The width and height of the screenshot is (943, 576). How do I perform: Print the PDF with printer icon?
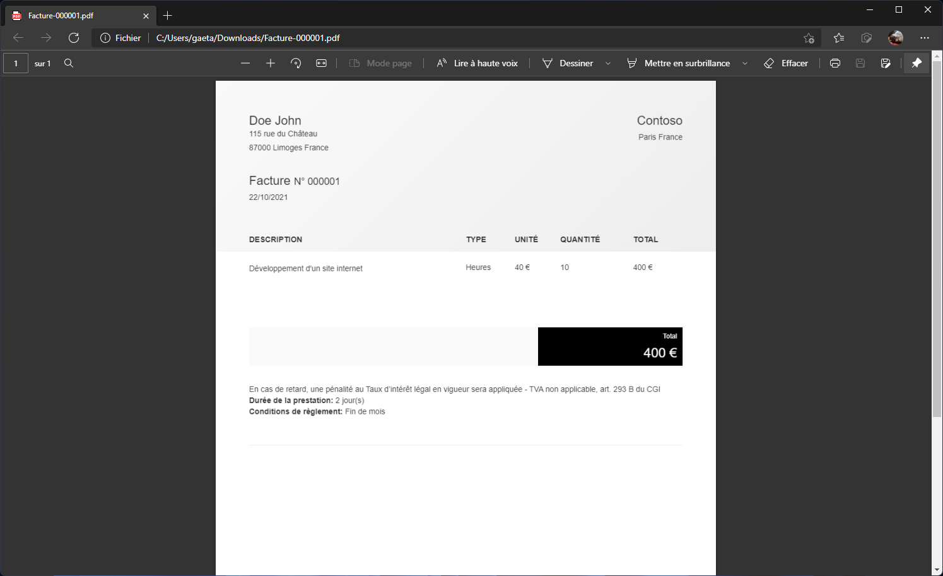pyautogui.click(x=835, y=63)
